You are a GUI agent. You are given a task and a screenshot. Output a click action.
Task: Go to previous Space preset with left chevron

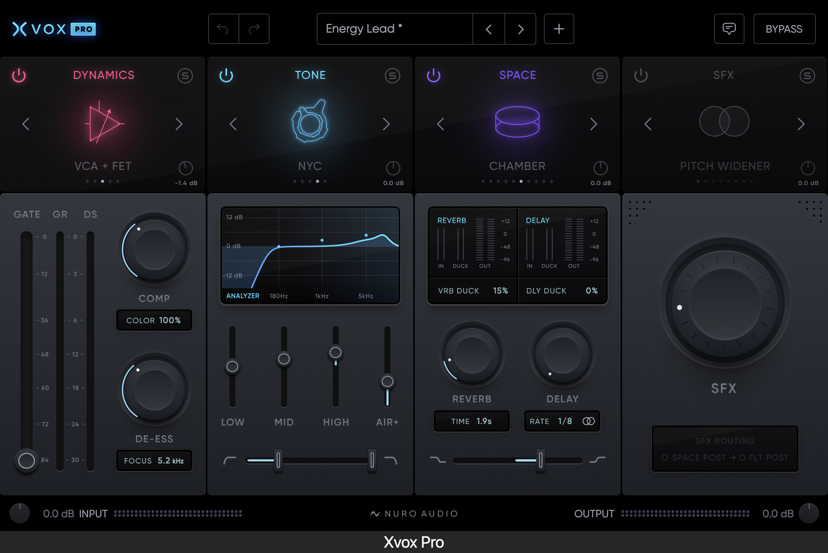pyautogui.click(x=441, y=124)
